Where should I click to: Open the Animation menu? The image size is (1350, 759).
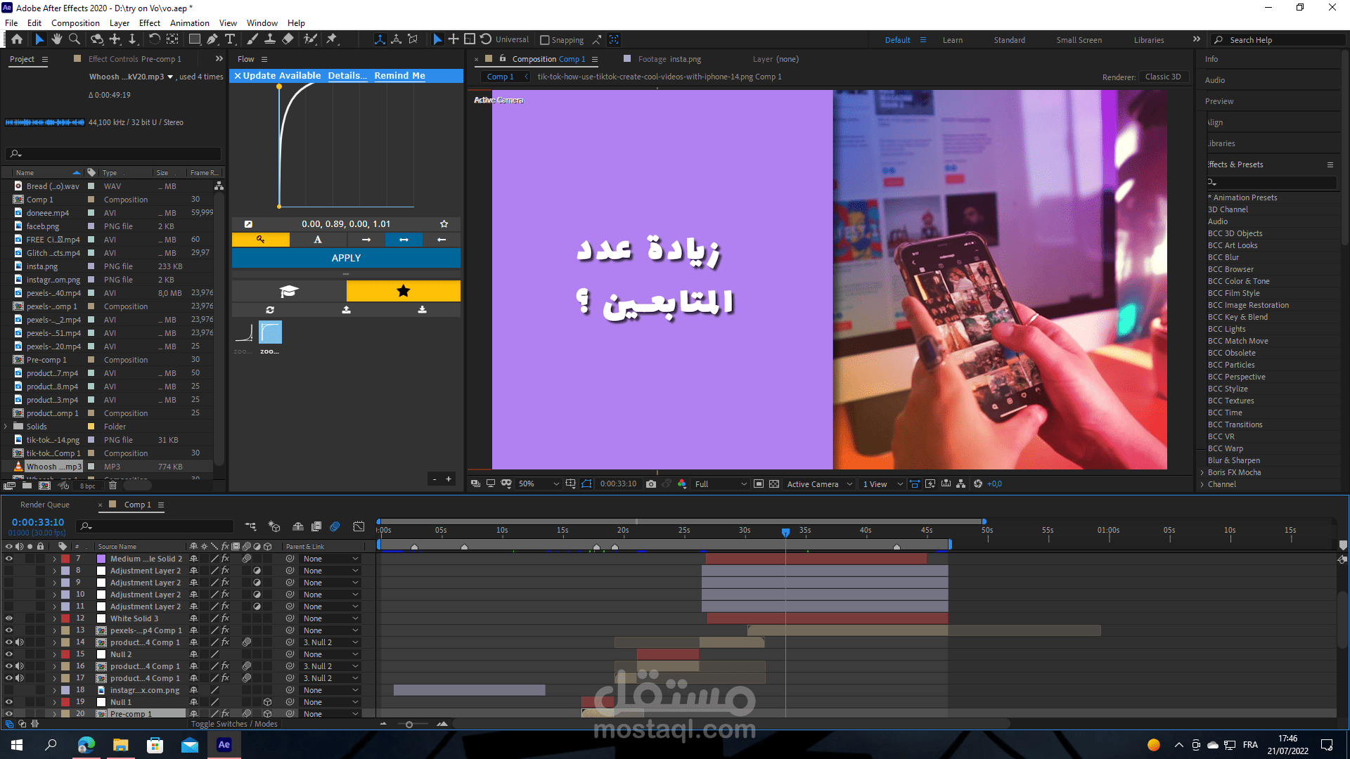point(189,22)
